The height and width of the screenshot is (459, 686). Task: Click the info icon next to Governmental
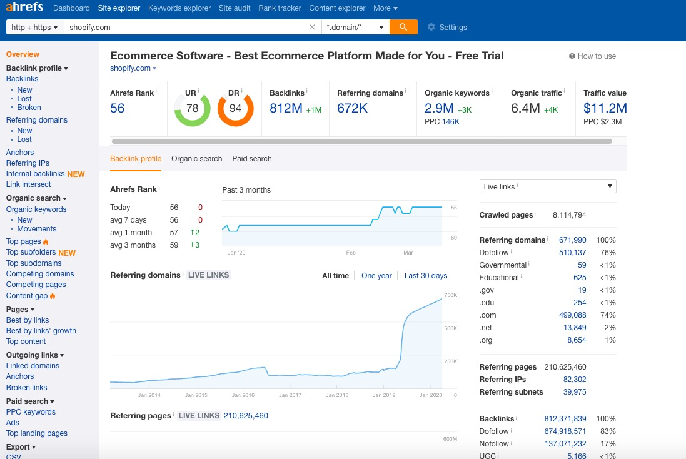(x=528, y=264)
